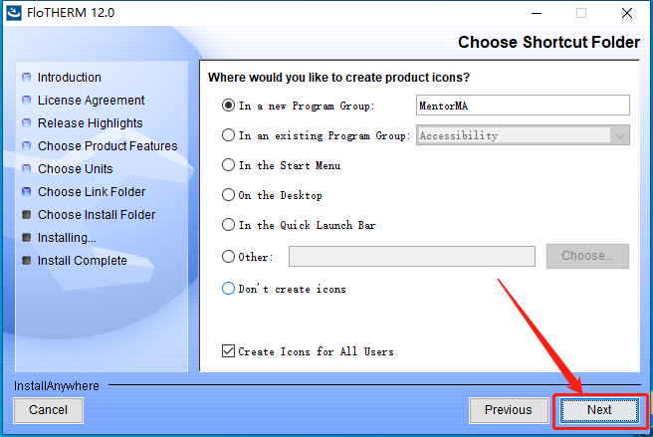The image size is (653, 437).
Task: Click the Choose Link Folder bullet icon
Action: (x=26, y=192)
